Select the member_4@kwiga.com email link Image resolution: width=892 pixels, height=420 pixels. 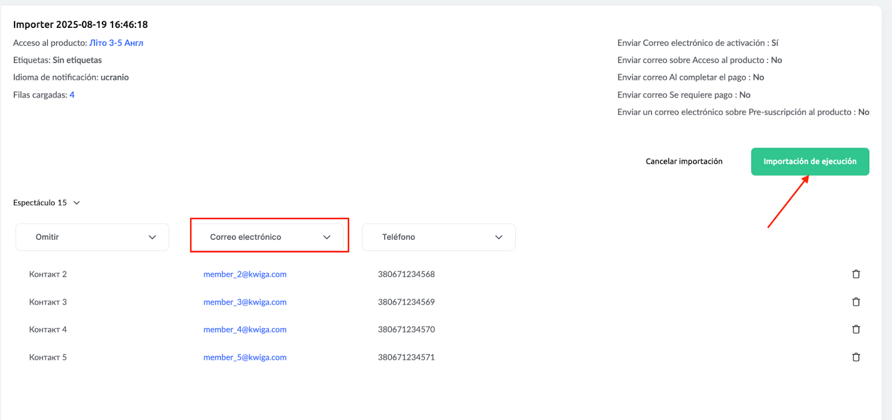(245, 329)
